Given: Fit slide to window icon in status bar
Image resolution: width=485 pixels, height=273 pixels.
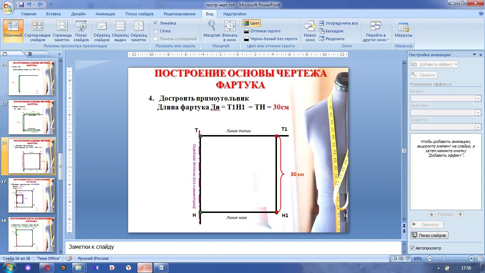Looking at the screenshot, I should [480, 258].
